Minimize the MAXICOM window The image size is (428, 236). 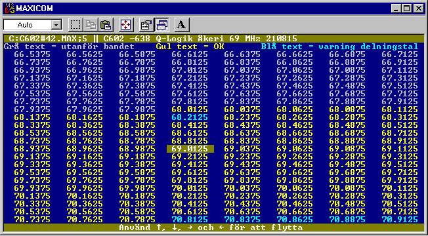(396, 9)
